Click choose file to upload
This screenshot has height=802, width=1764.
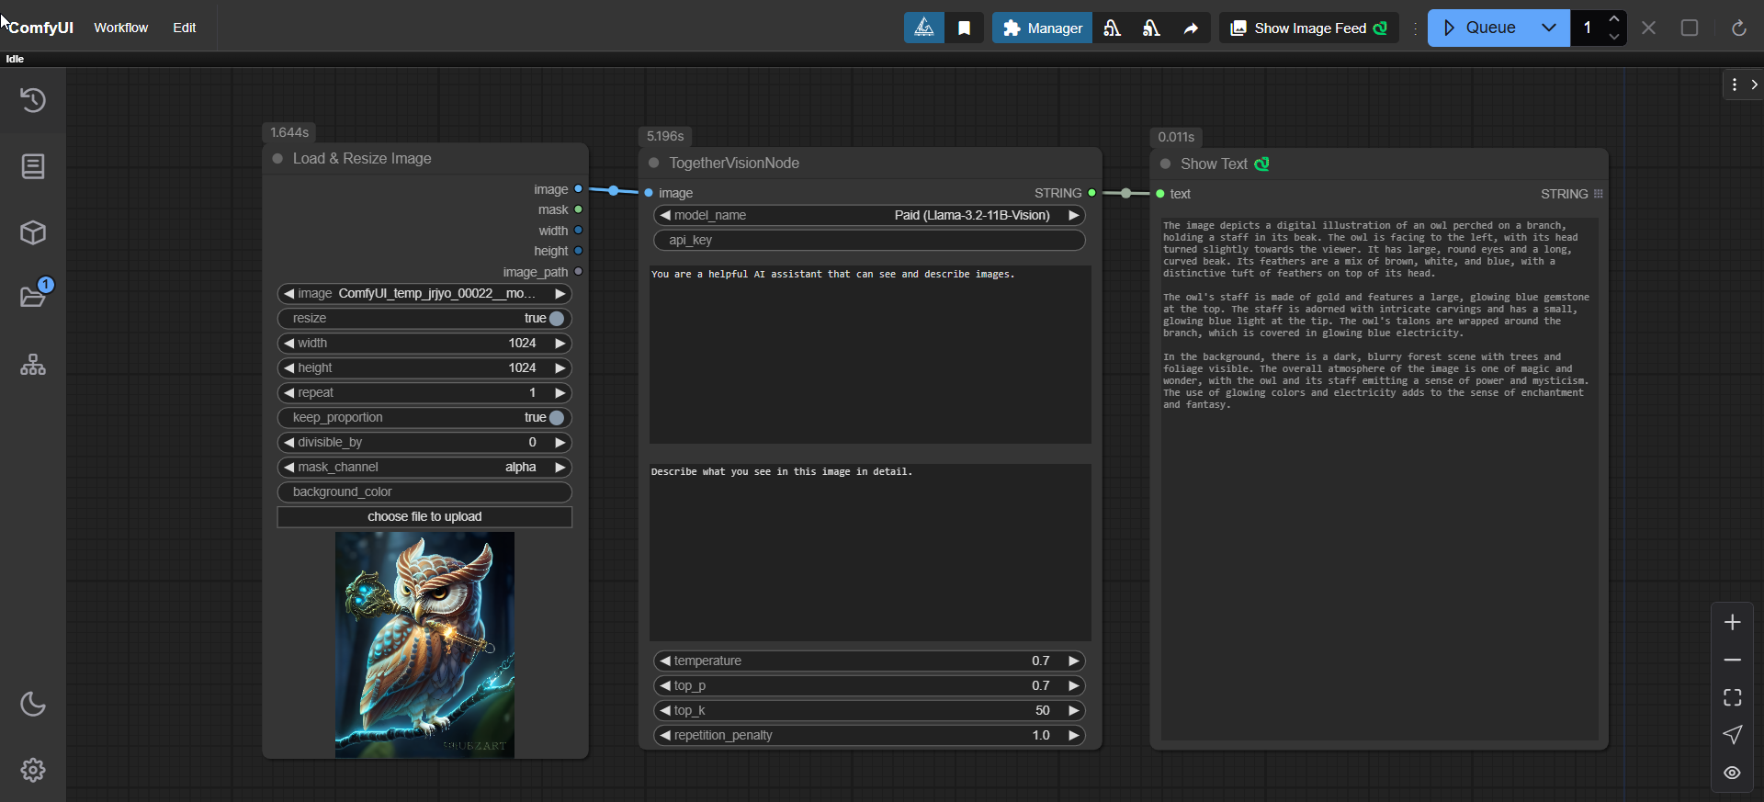(x=424, y=517)
